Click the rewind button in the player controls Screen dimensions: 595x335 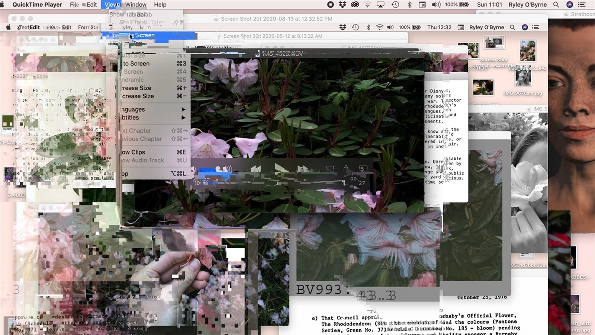(256, 169)
